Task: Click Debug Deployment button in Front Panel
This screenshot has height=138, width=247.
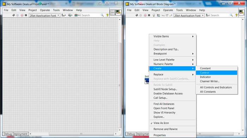Action: click(16, 134)
